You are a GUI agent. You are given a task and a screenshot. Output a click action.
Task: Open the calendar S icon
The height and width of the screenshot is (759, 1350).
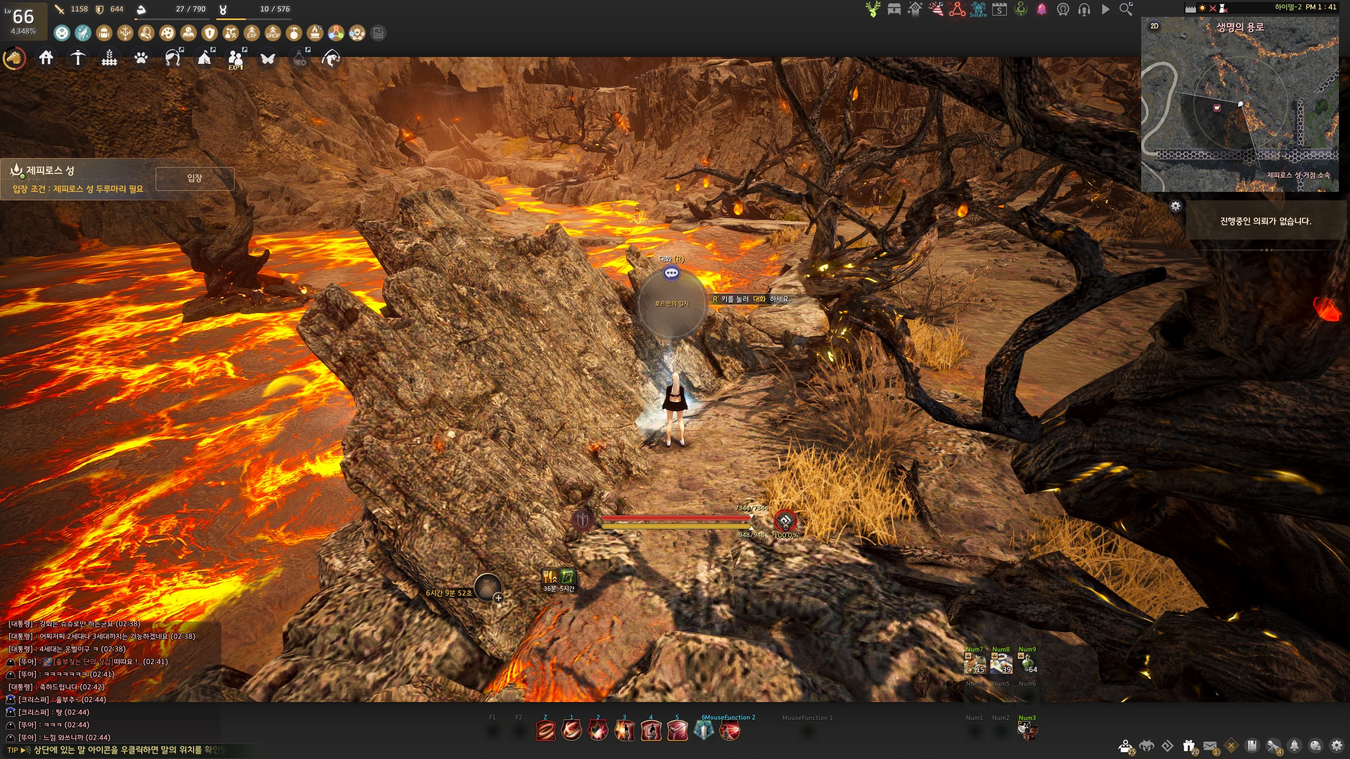coord(999,9)
